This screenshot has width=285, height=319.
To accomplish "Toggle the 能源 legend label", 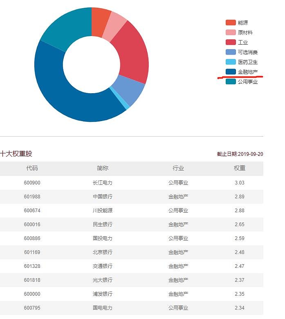I will tap(243, 22).
